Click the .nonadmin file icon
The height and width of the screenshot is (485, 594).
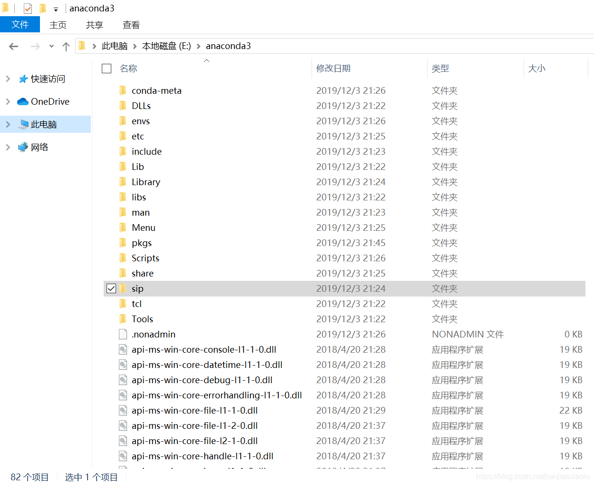click(x=123, y=334)
